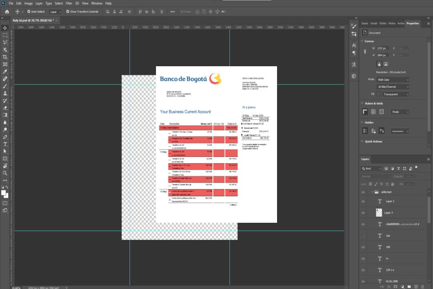Switch to the Properties tab
The width and height of the screenshot is (433, 289).
[x=413, y=24]
